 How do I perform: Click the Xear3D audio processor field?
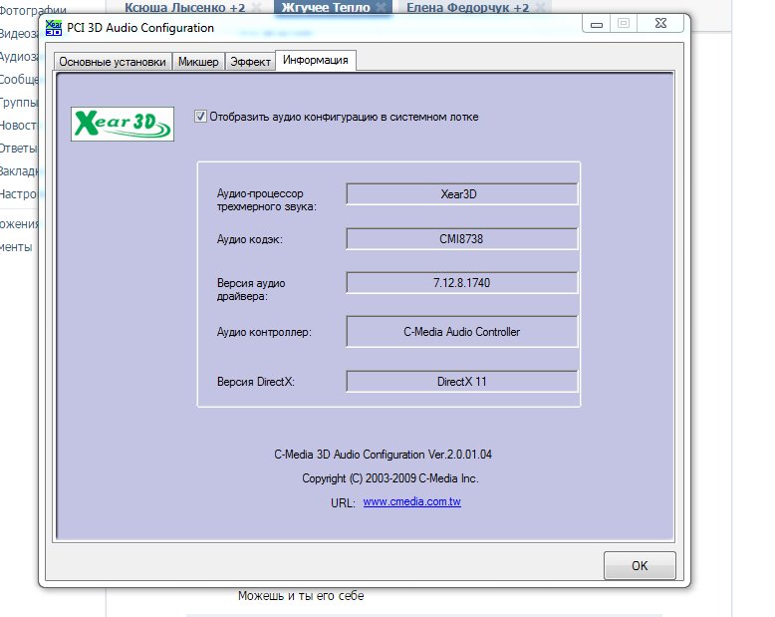pos(461,193)
